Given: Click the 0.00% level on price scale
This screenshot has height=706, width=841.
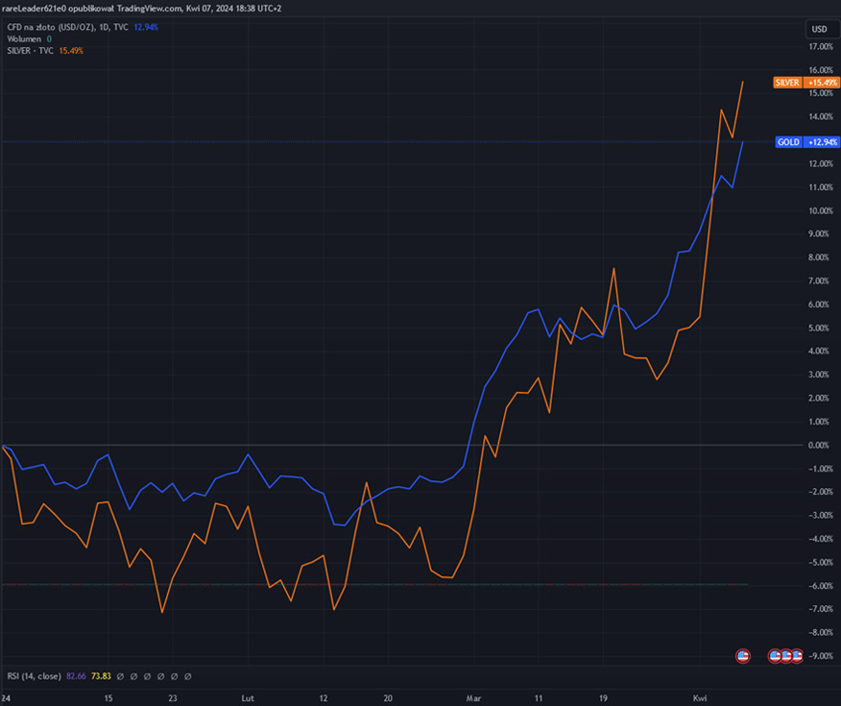Looking at the screenshot, I should (x=819, y=445).
